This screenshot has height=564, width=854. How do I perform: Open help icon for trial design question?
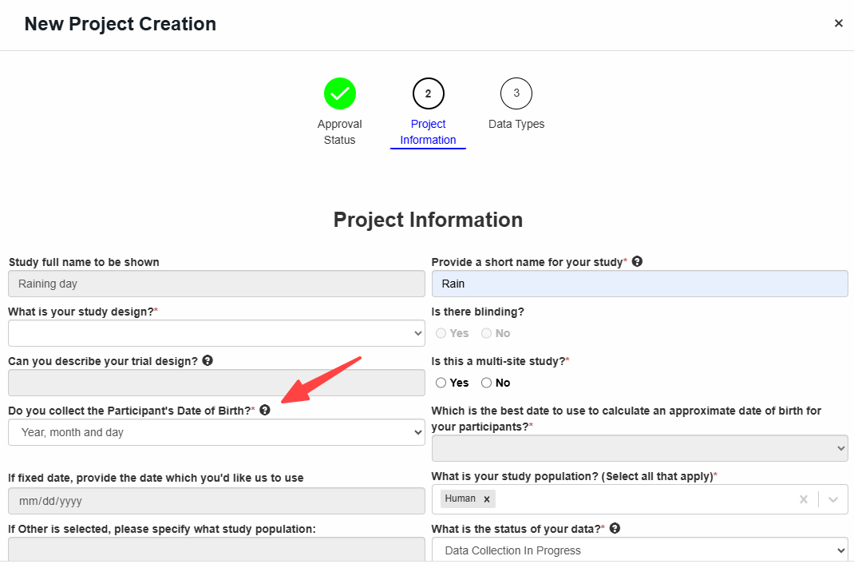point(208,361)
